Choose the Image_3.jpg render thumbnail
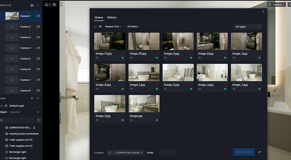Screen dimensions: 291x160 (x=212, y=72)
